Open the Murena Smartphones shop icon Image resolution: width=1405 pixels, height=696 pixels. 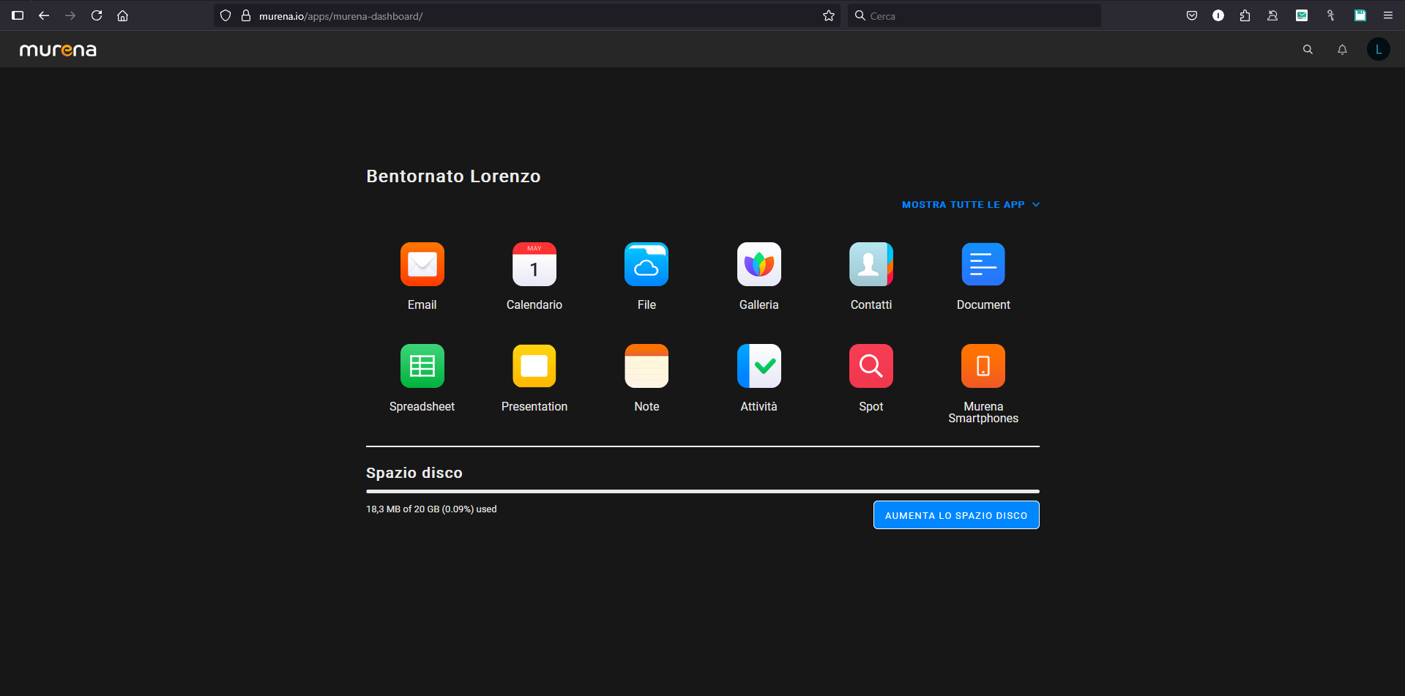coord(983,366)
